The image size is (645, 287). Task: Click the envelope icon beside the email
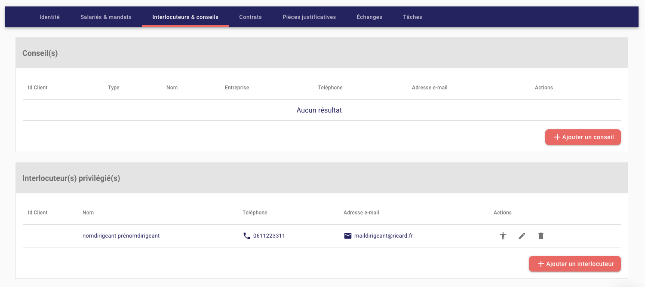click(348, 236)
